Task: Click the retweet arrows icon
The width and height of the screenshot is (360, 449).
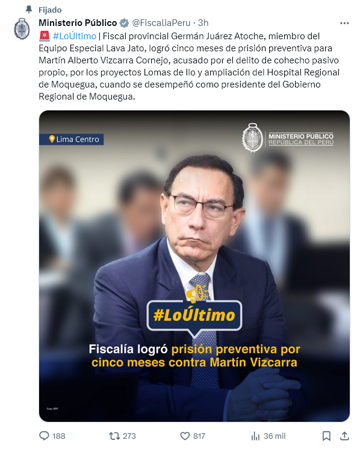Action: point(114,436)
